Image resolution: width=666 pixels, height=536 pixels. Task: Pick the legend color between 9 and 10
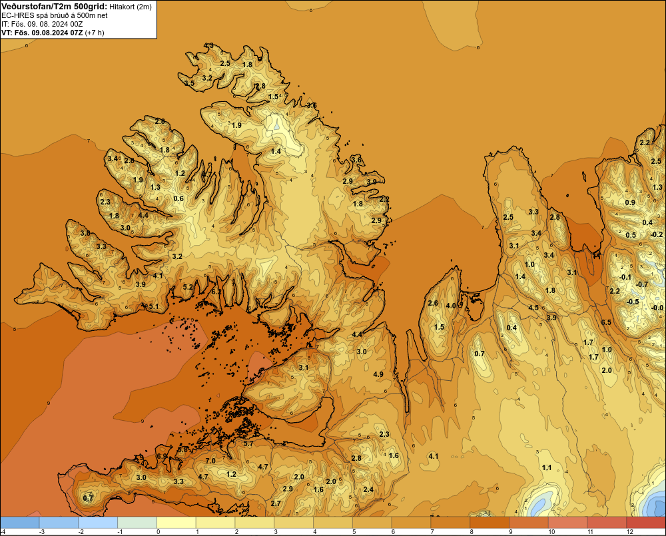tap(529, 523)
